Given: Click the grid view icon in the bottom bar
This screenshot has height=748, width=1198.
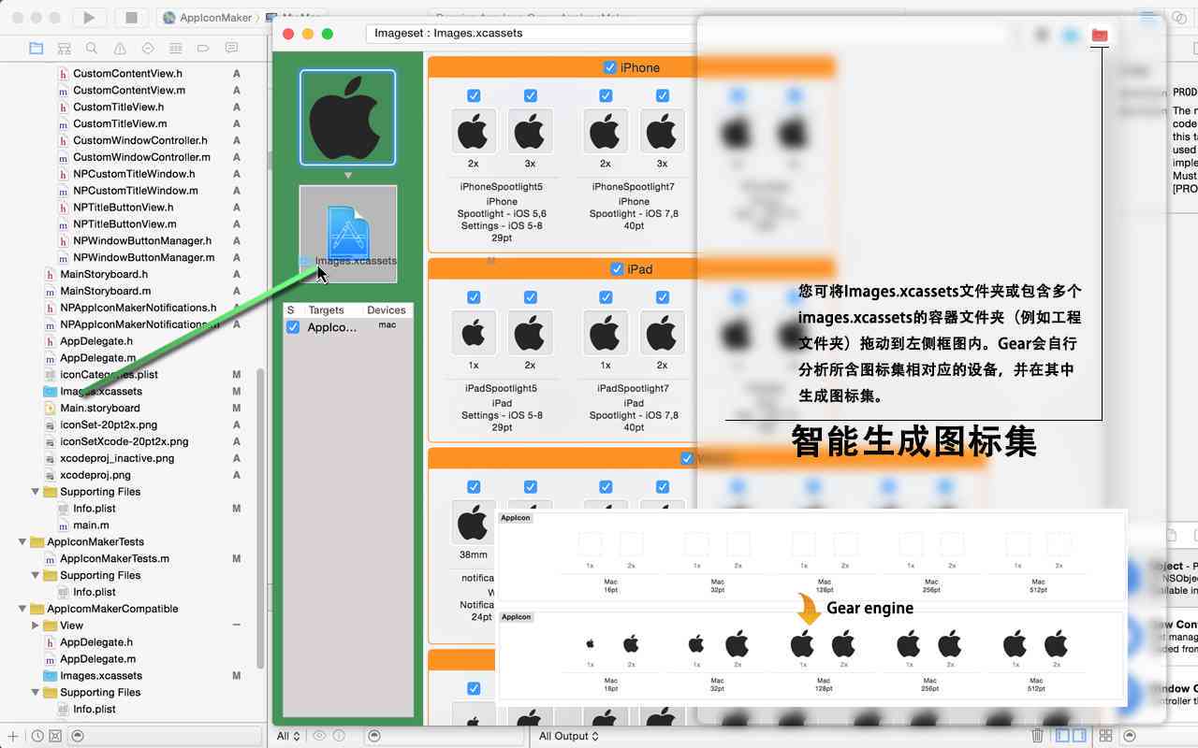Looking at the screenshot, I should 1105,736.
